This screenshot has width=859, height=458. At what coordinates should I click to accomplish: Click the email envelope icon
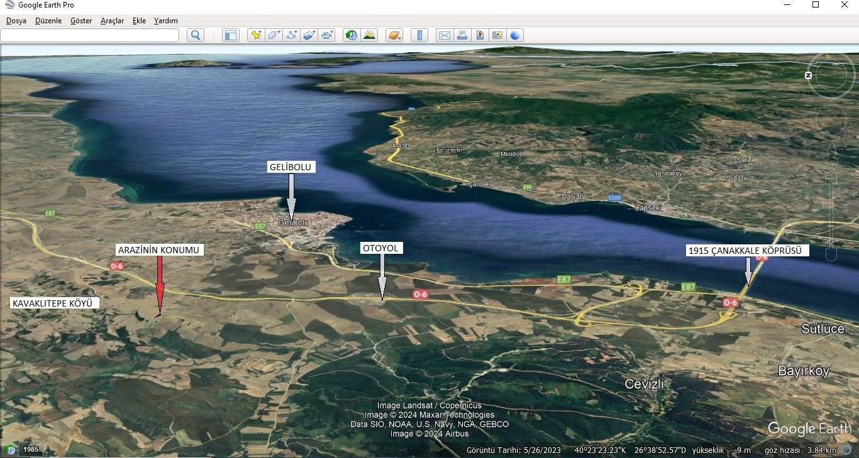(444, 35)
